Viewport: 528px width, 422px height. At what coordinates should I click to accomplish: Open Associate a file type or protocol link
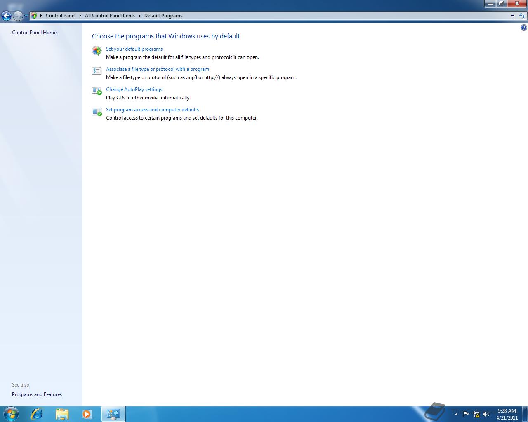(x=158, y=69)
